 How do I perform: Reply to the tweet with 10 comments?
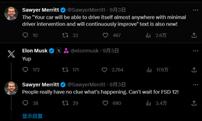tap(25, 35)
